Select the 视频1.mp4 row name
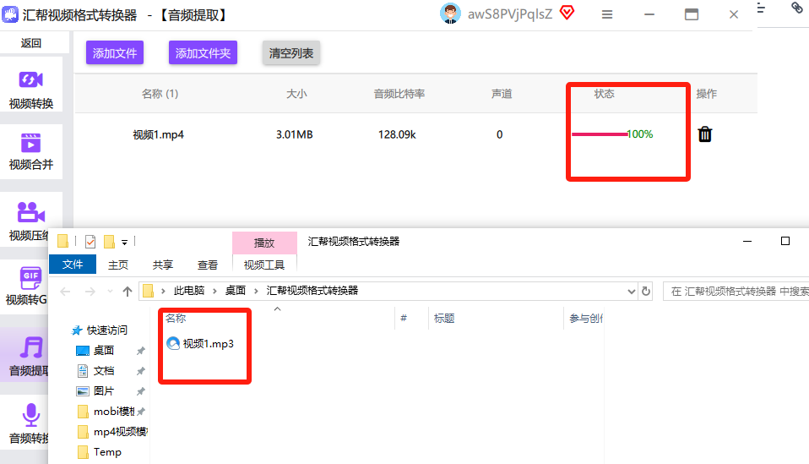 [x=159, y=134]
